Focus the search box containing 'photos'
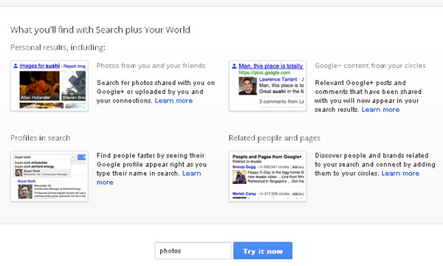 click(193, 250)
